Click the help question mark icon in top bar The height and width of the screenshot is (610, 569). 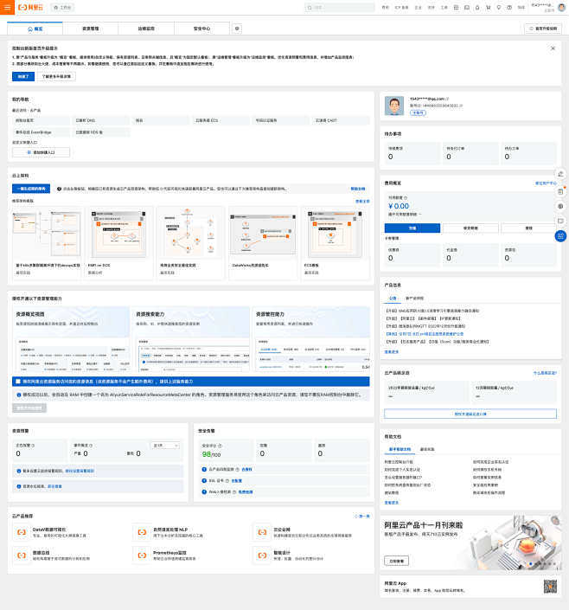tap(509, 8)
